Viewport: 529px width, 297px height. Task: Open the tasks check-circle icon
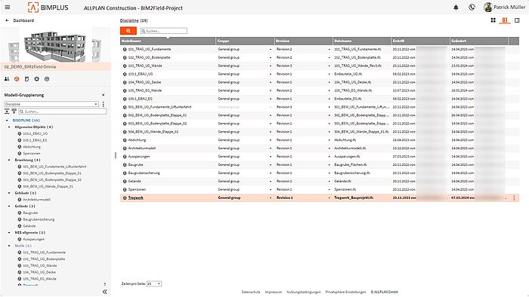tap(47, 79)
